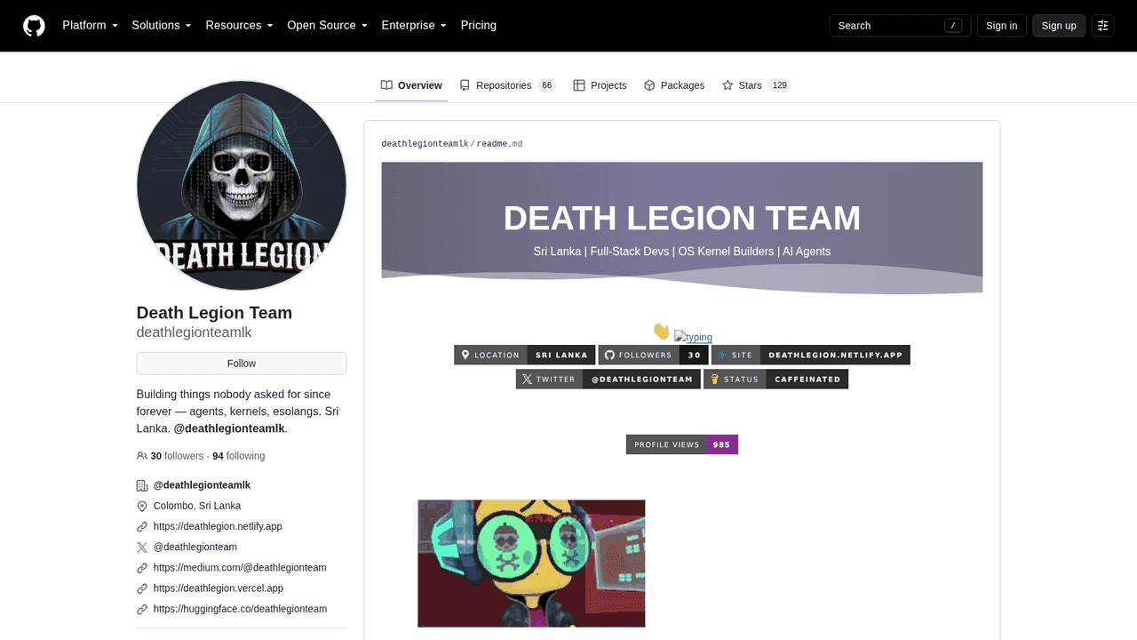Expand the Solutions menu
This screenshot has height=640, width=1137.
(162, 26)
